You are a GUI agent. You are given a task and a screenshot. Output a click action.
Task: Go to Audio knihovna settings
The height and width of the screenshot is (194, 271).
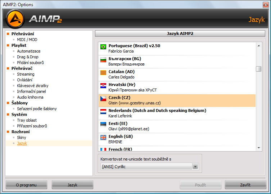30,97
